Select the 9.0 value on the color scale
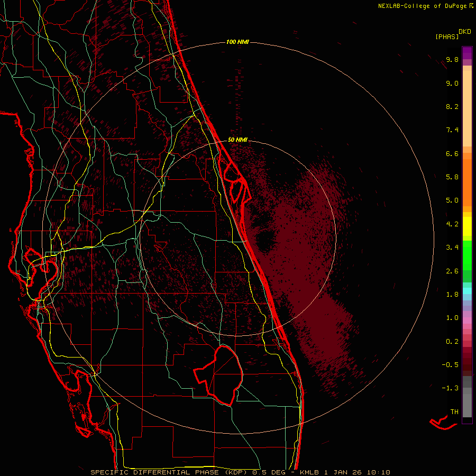This screenshot has height=476, width=476. (452, 84)
